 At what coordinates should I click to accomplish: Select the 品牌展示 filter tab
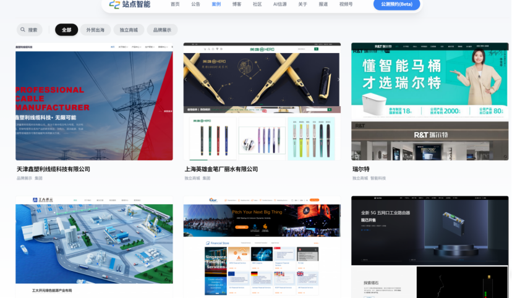click(x=162, y=30)
